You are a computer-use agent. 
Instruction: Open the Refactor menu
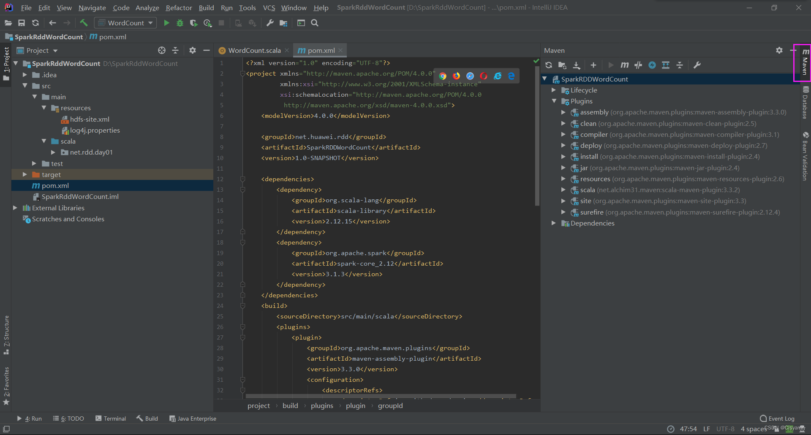point(179,8)
